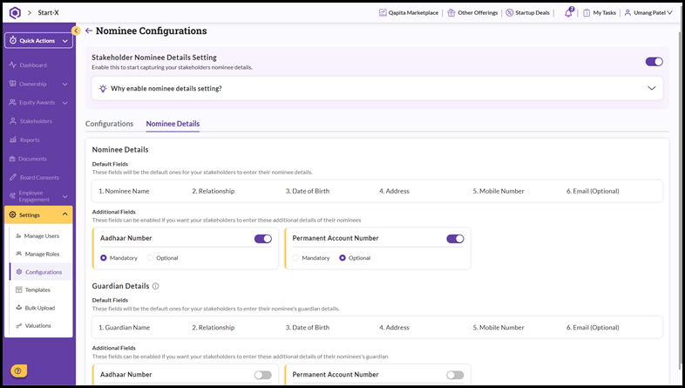Open the Quick Actions dropdown
The width and height of the screenshot is (685, 388).
pyautogui.click(x=39, y=40)
